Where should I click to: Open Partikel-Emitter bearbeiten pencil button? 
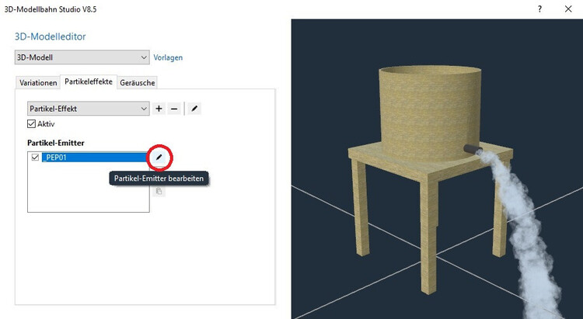(159, 158)
